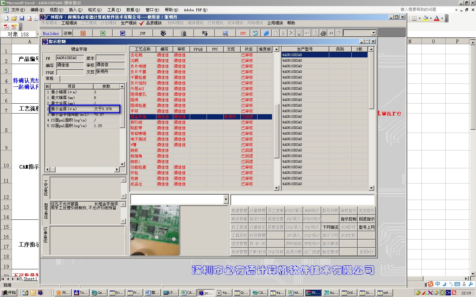476x297 pixels.
Task: Click Excel's fill color bucket icon
Action: coord(425,18)
